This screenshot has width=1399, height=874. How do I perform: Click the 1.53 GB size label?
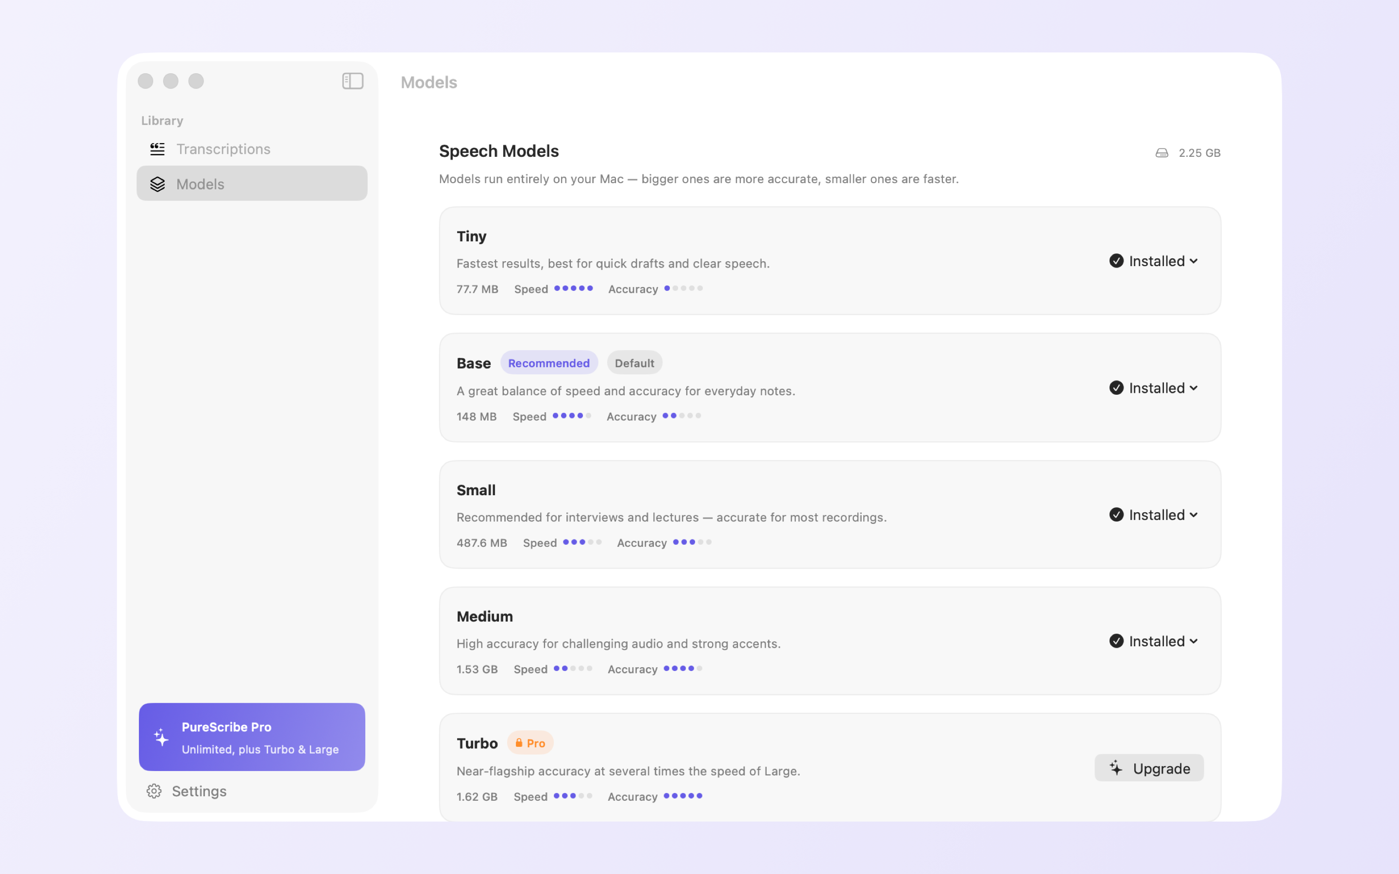coord(477,670)
